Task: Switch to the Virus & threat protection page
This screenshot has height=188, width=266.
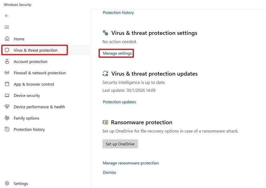Action: [x=35, y=50]
